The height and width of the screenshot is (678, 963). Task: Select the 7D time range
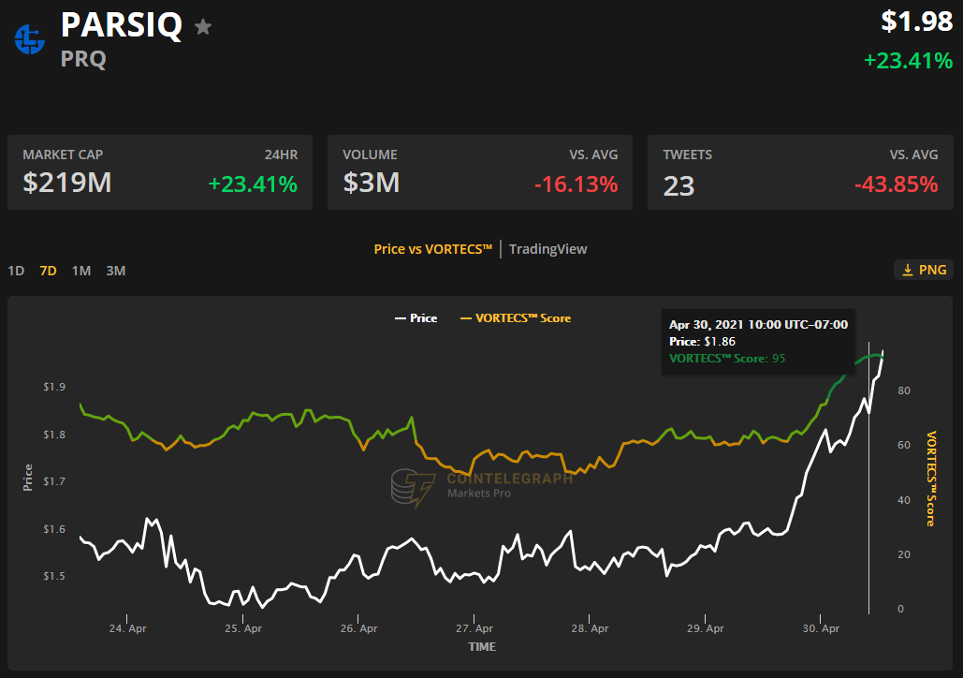(x=48, y=271)
